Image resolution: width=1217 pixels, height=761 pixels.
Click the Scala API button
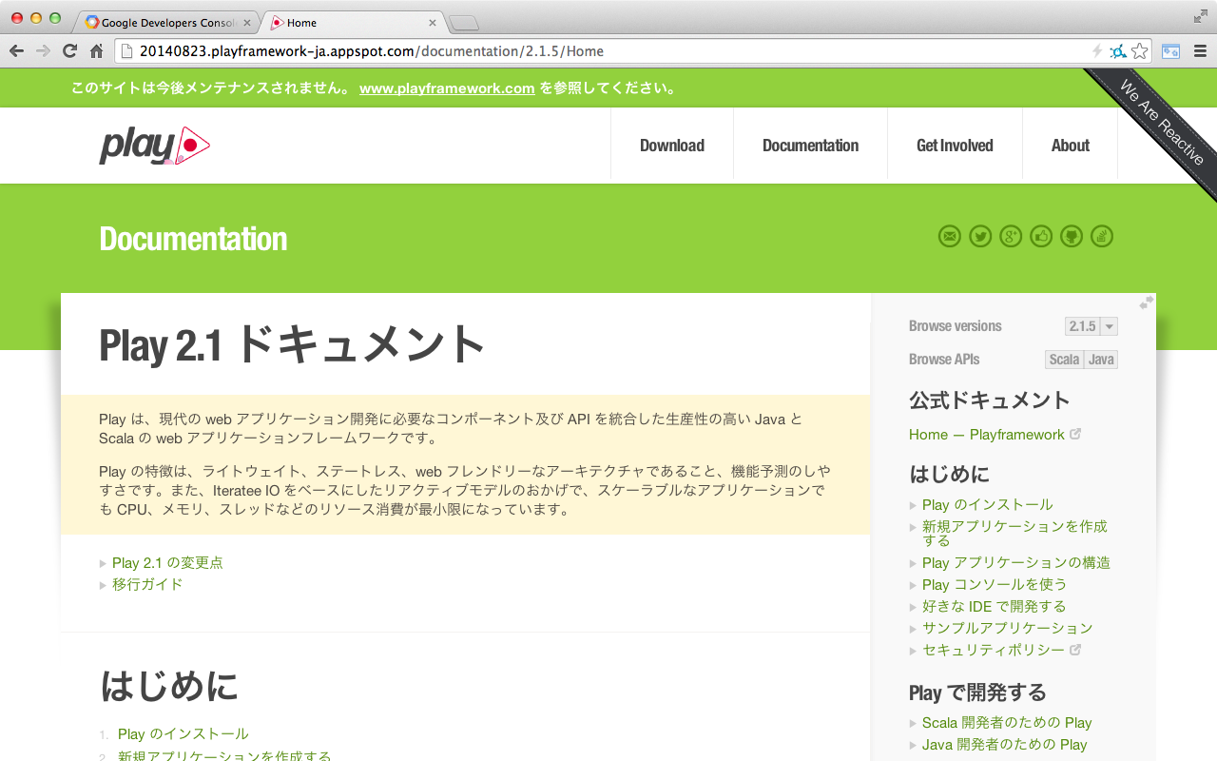pyautogui.click(x=1064, y=360)
